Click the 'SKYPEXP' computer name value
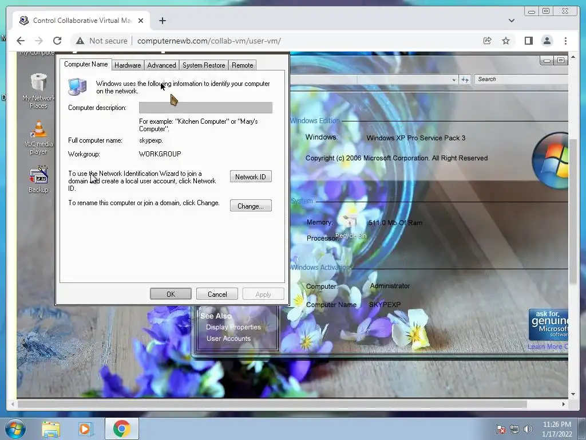Image resolution: width=586 pixels, height=440 pixels. coord(385,305)
